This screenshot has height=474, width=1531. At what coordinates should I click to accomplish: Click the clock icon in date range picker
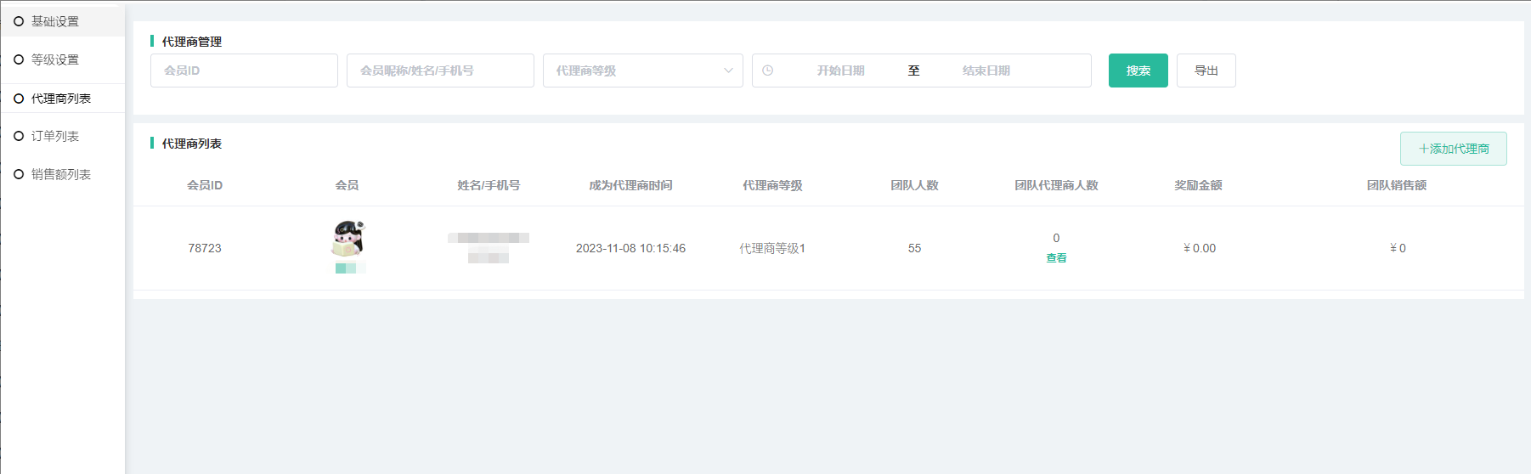coord(768,71)
